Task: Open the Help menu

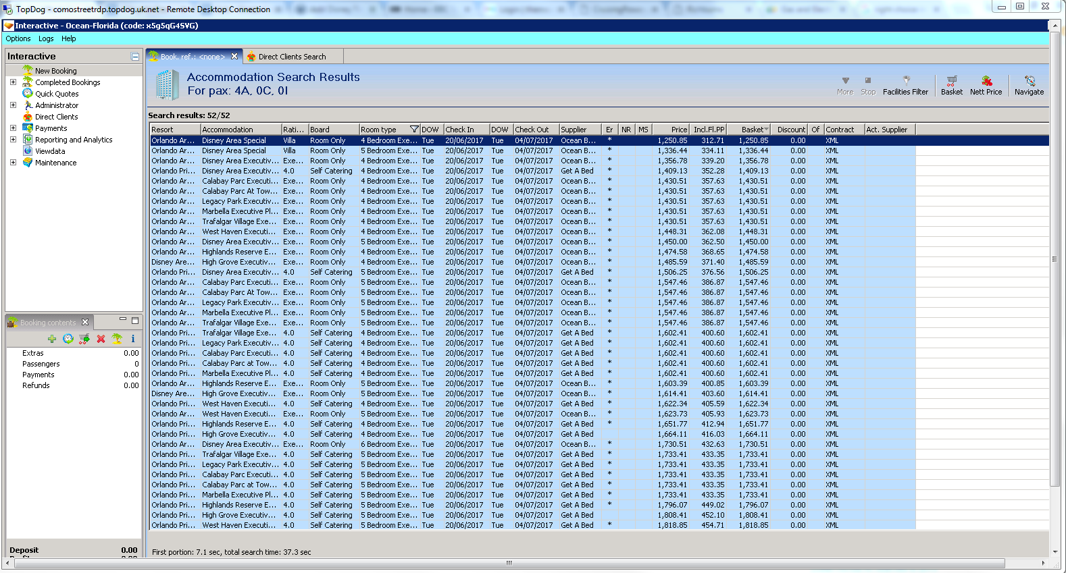Action: (x=69, y=39)
